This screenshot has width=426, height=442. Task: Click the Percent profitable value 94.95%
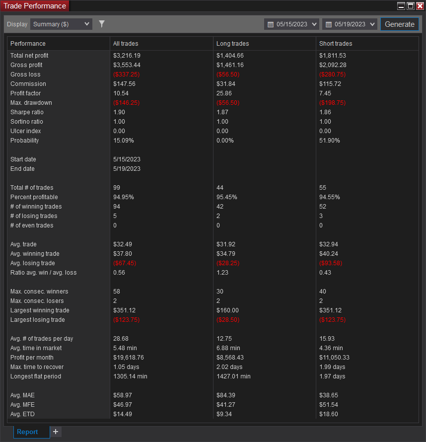[x=124, y=197]
